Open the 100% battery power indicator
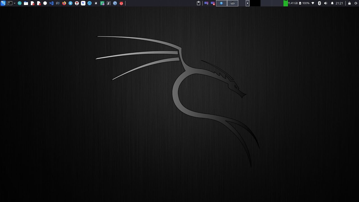Viewport: 359px width, 202px height. (304, 3)
